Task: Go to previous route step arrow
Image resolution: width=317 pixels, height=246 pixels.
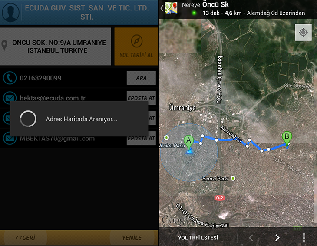Action: click(251, 238)
